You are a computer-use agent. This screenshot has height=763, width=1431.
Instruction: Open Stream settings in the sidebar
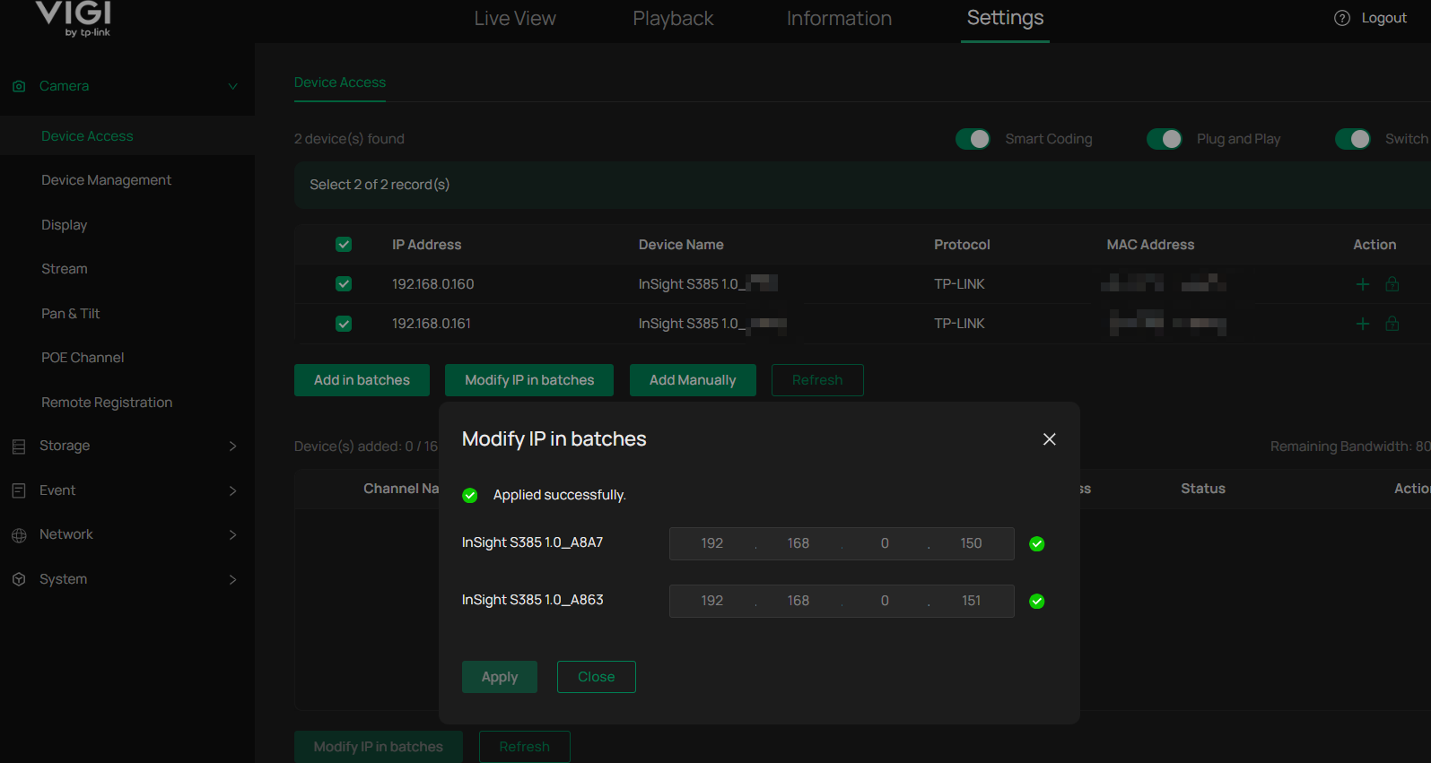tap(65, 269)
